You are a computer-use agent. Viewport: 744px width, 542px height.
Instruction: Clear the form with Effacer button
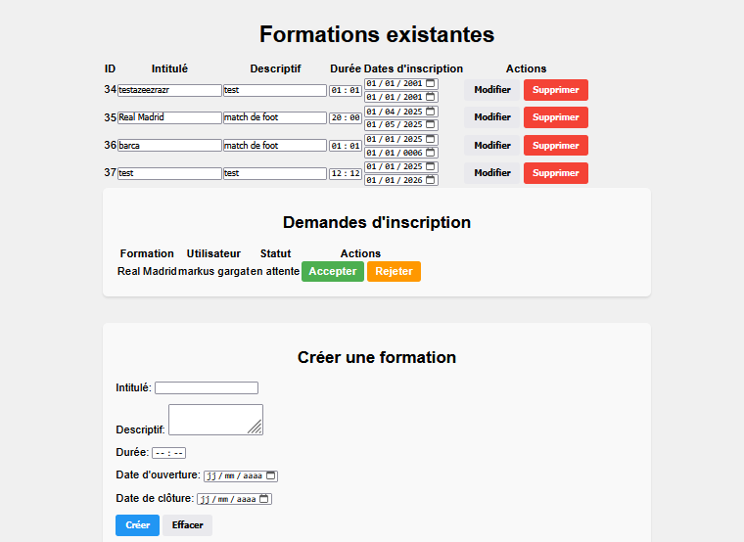(x=187, y=525)
